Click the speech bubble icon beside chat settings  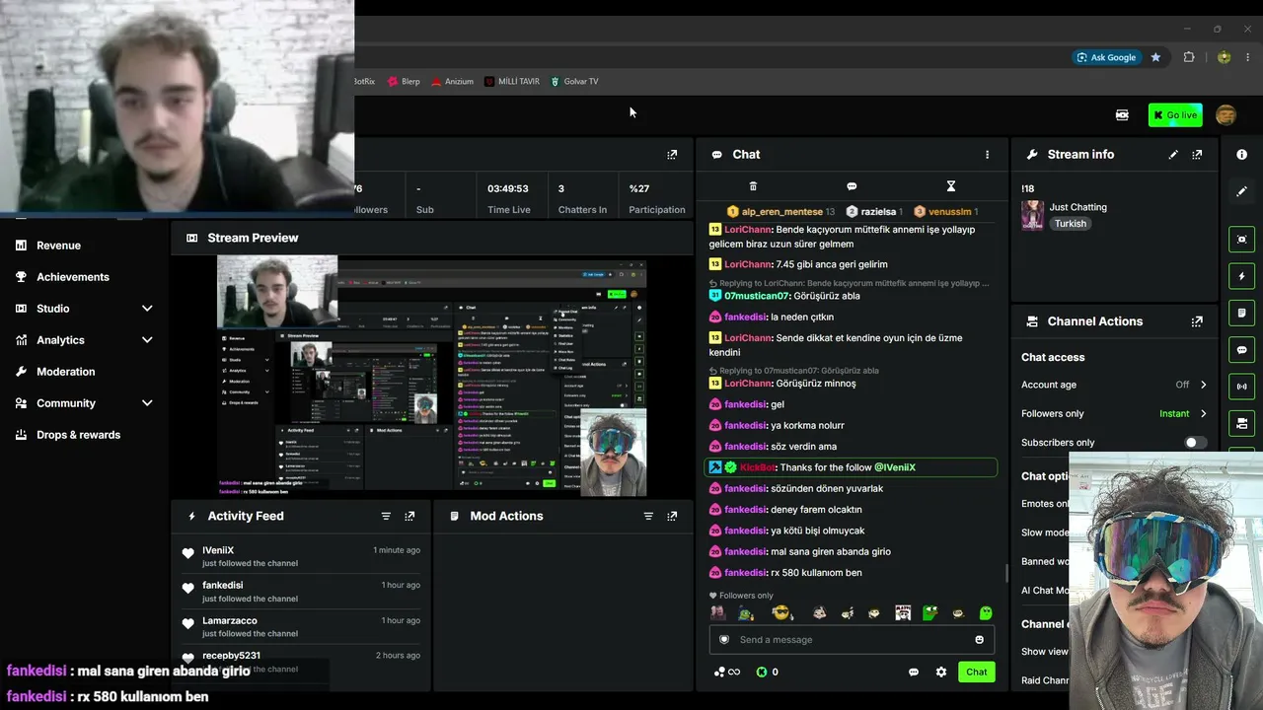pos(914,673)
